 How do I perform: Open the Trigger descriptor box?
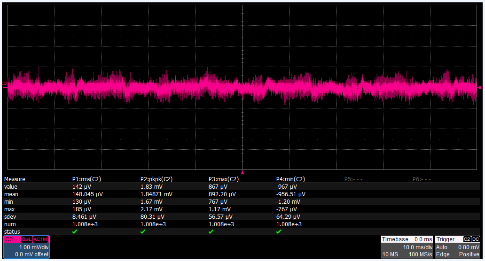point(458,247)
